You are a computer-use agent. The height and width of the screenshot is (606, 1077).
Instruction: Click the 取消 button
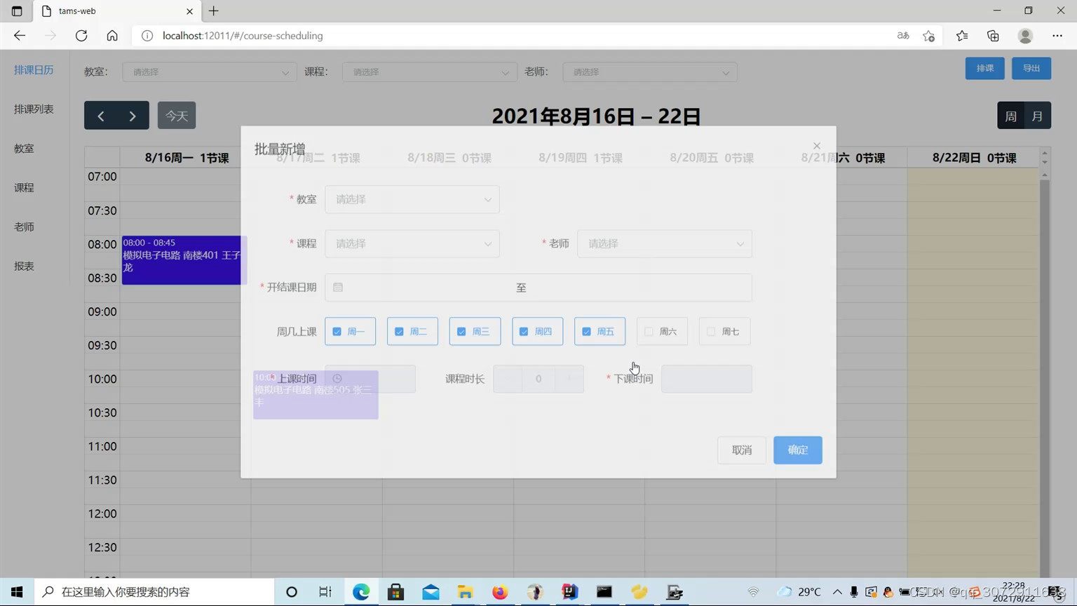point(742,450)
